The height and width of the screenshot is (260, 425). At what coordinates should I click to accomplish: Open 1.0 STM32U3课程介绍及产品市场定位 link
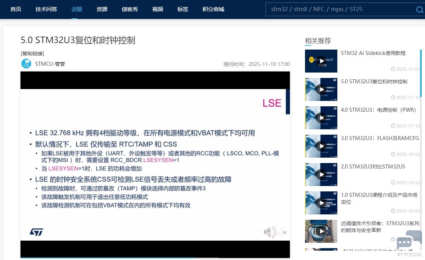379,198
